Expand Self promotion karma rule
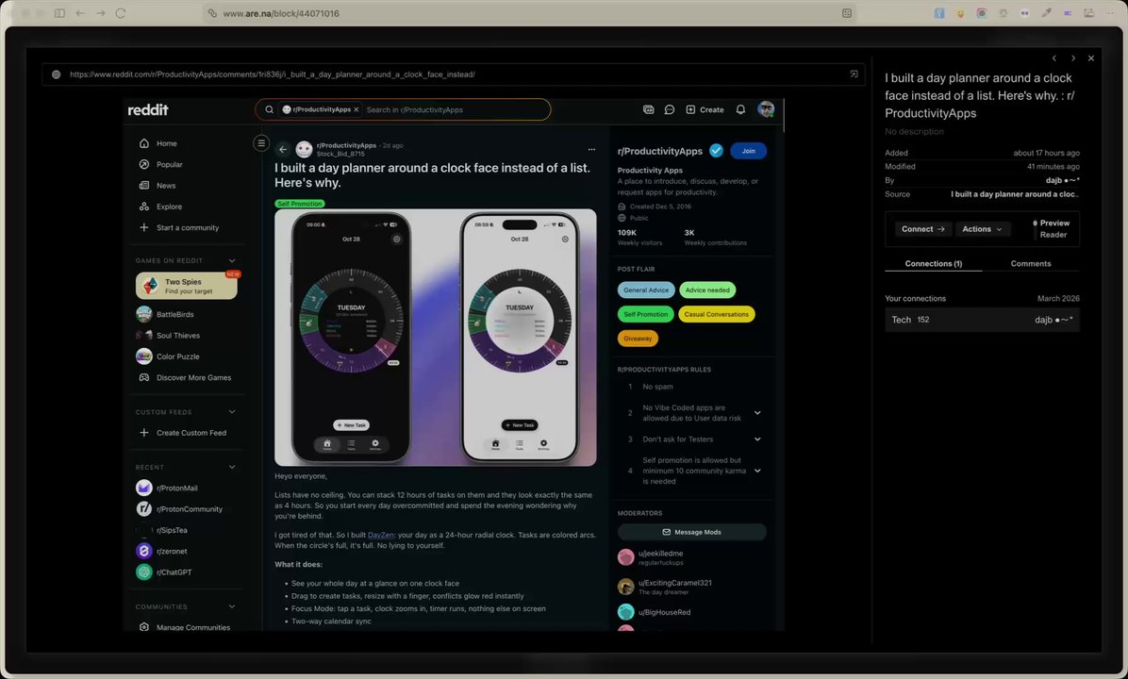This screenshot has height=679, width=1128. pyautogui.click(x=757, y=472)
